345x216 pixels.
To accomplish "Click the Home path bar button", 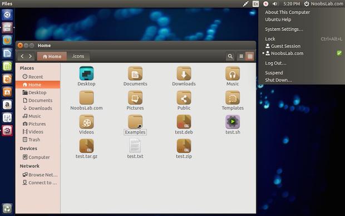I will [52, 56].
